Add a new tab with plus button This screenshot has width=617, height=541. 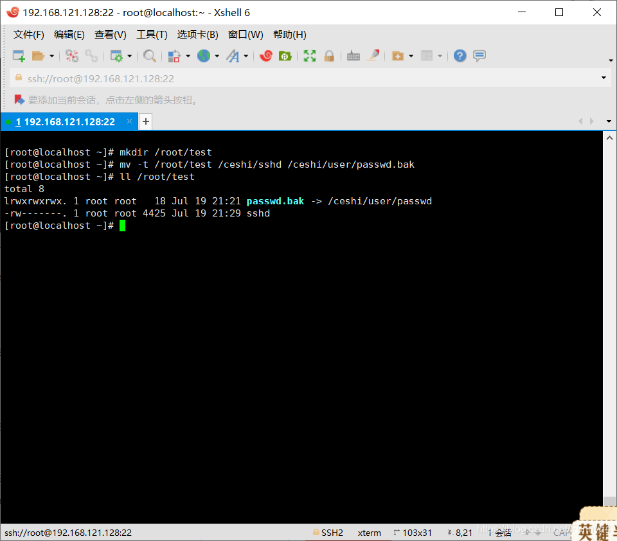click(146, 121)
